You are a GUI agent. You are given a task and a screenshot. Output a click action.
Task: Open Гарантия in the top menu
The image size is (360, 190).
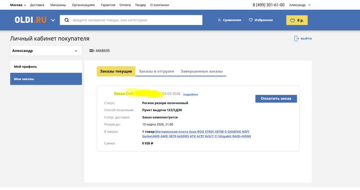[x=108, y=5]
